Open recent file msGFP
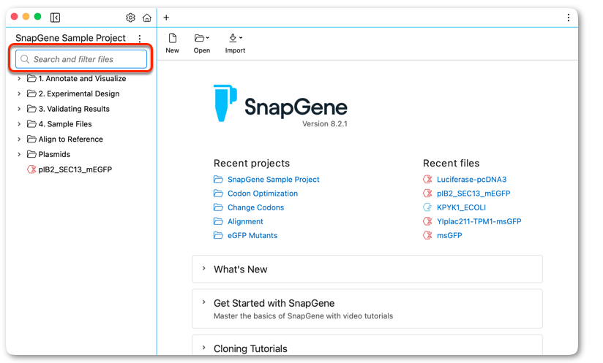The width and height of the screenshot is (603, 363). tap(449, 235)
